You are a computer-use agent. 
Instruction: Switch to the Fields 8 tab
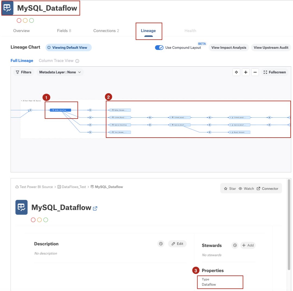[64, 31]
